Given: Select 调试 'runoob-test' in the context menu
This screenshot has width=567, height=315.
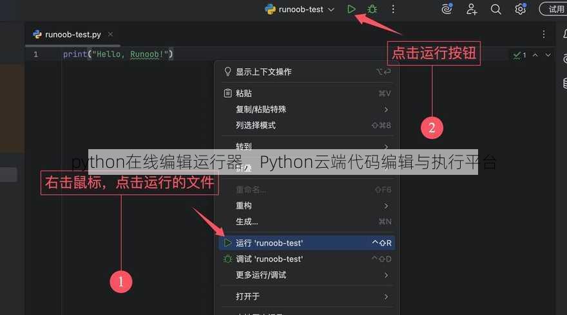Looking at the screenshot, I should (307, 259).
